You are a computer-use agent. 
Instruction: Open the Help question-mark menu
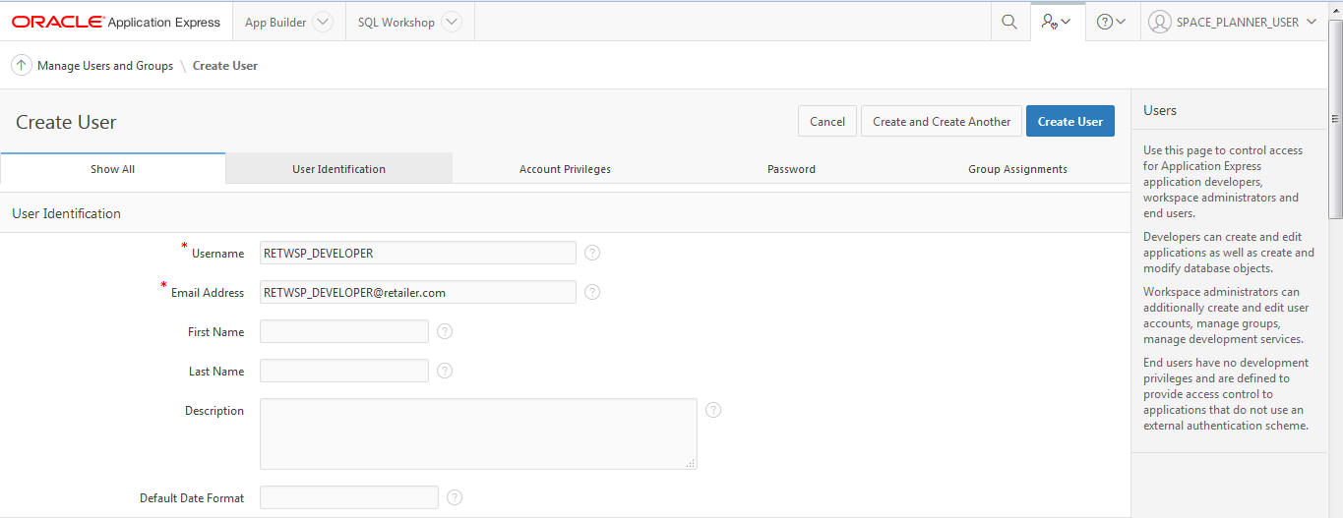tap(1111, 22)
